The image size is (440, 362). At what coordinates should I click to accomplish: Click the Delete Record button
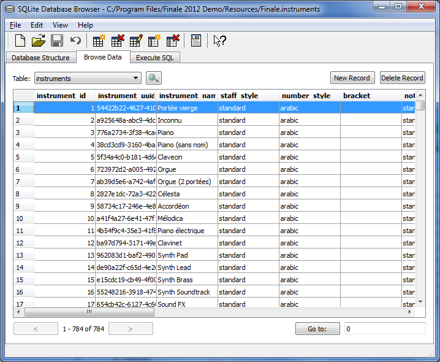[402, 78]
